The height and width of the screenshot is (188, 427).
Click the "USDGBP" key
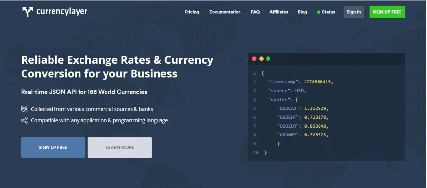289,135
